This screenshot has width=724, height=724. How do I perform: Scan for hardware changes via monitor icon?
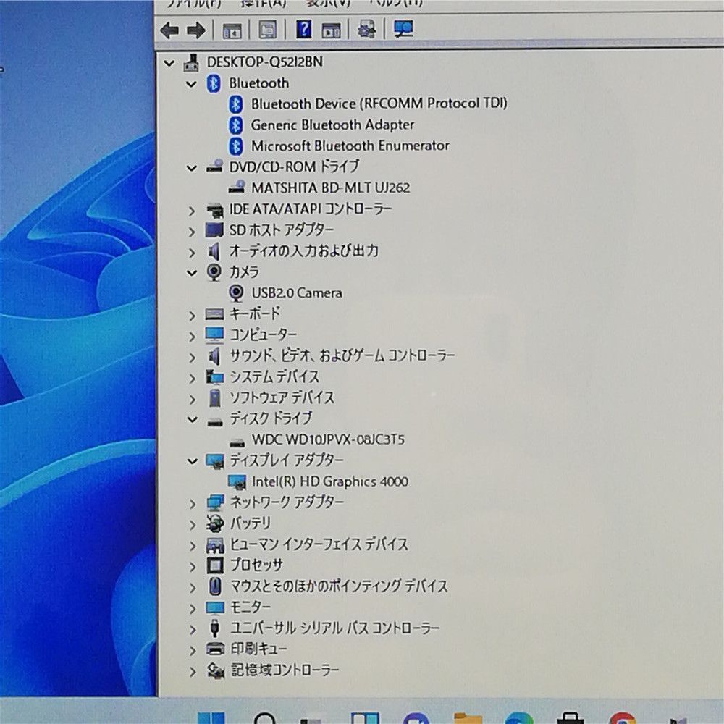pyautogui.click(x=403, y=29)
